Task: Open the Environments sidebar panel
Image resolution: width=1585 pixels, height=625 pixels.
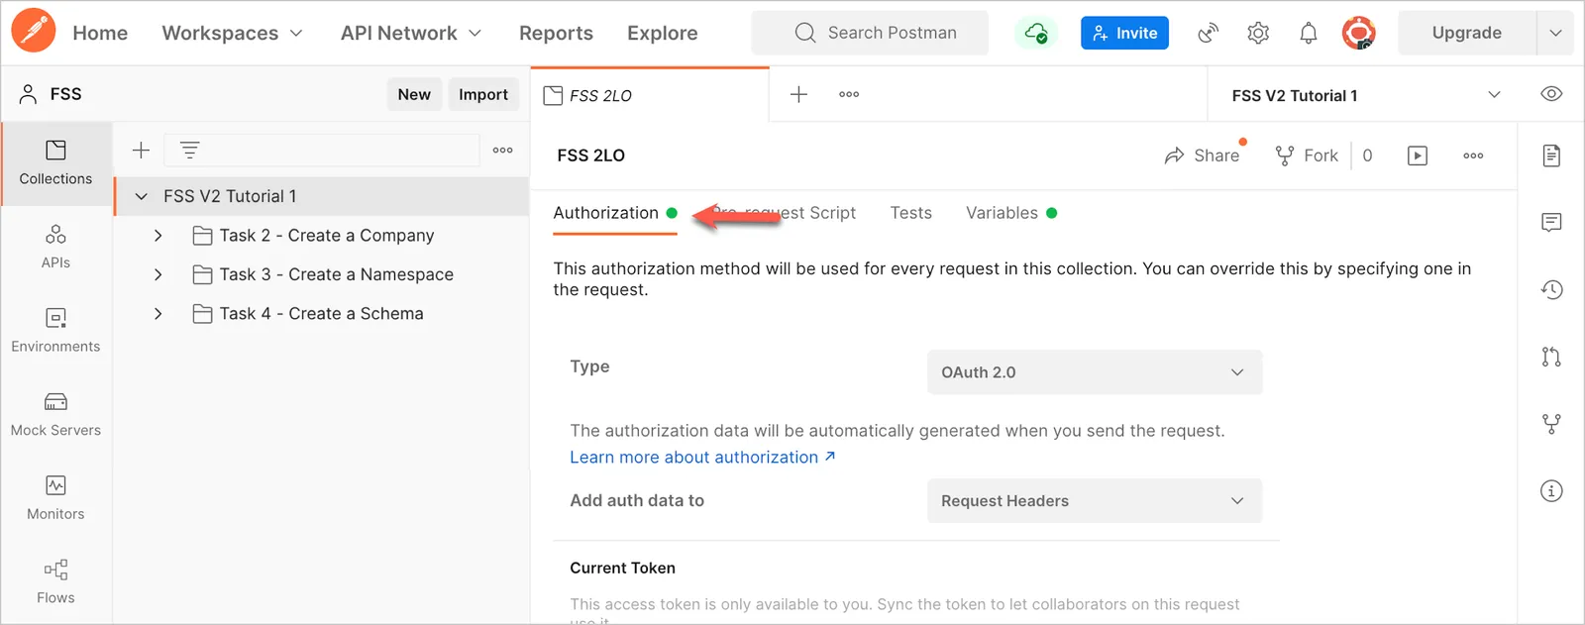Action: click(55, 331)
